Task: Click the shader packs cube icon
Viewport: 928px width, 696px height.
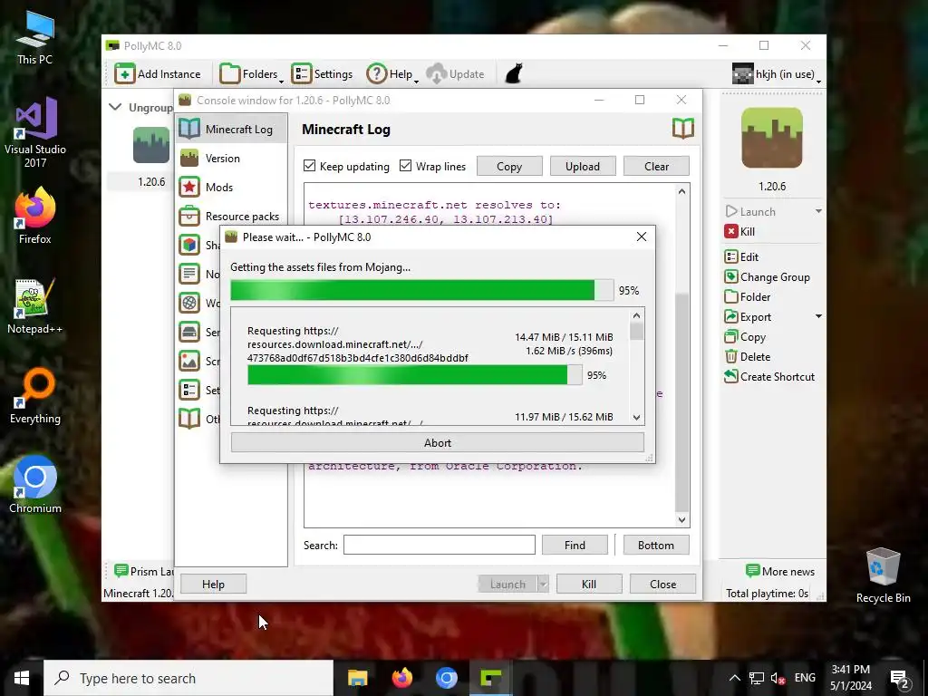Action: [189, 245]
